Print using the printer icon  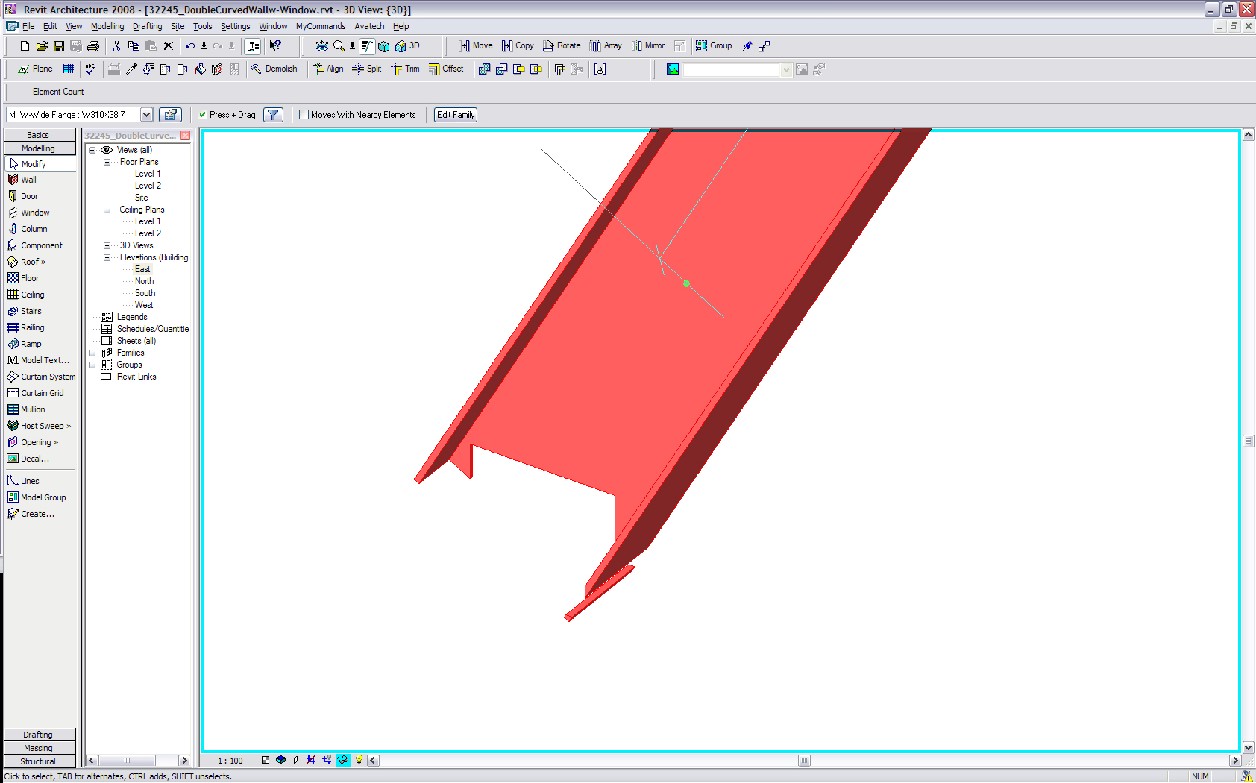click(x=93, y=46)
